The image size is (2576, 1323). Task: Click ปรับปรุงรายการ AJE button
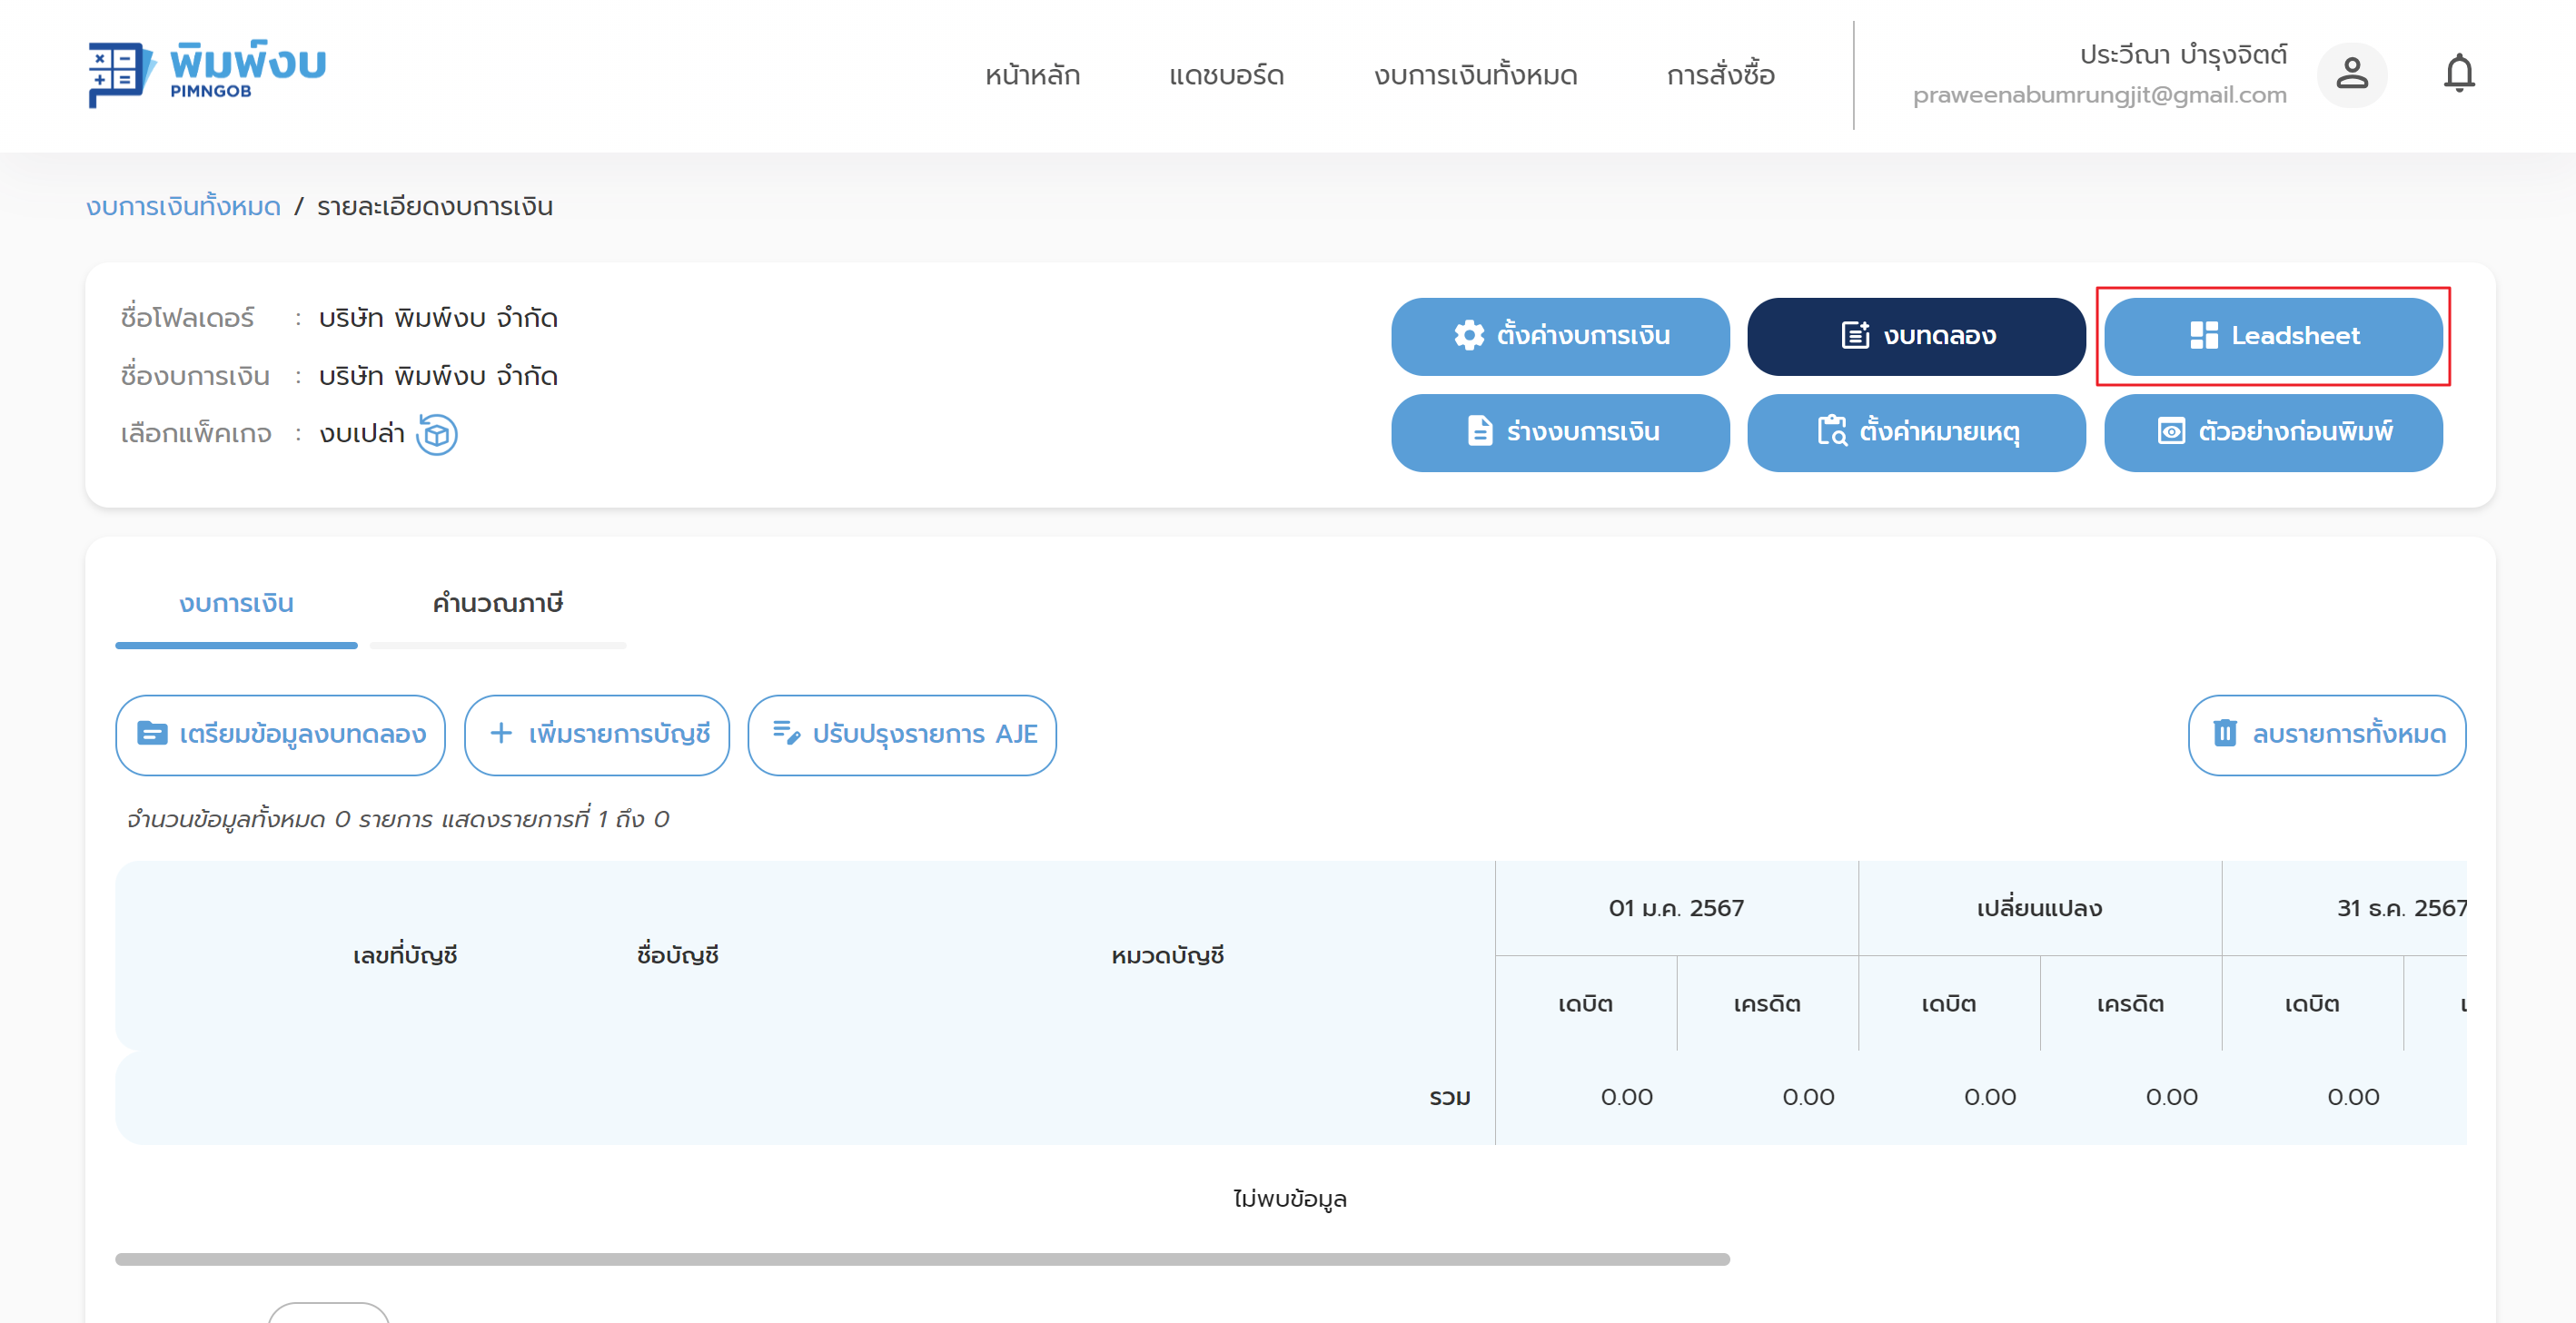tap(902, 735)
